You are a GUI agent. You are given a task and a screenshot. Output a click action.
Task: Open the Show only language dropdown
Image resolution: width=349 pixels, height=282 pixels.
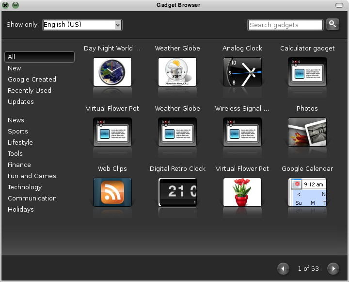pyautogui.click(x=82, y=25)
